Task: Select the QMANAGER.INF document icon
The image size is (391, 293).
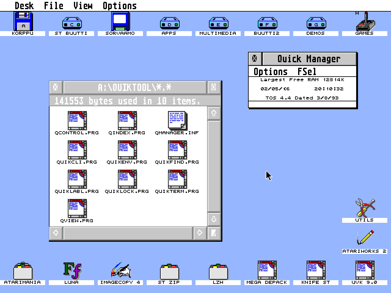Action: 177,120
